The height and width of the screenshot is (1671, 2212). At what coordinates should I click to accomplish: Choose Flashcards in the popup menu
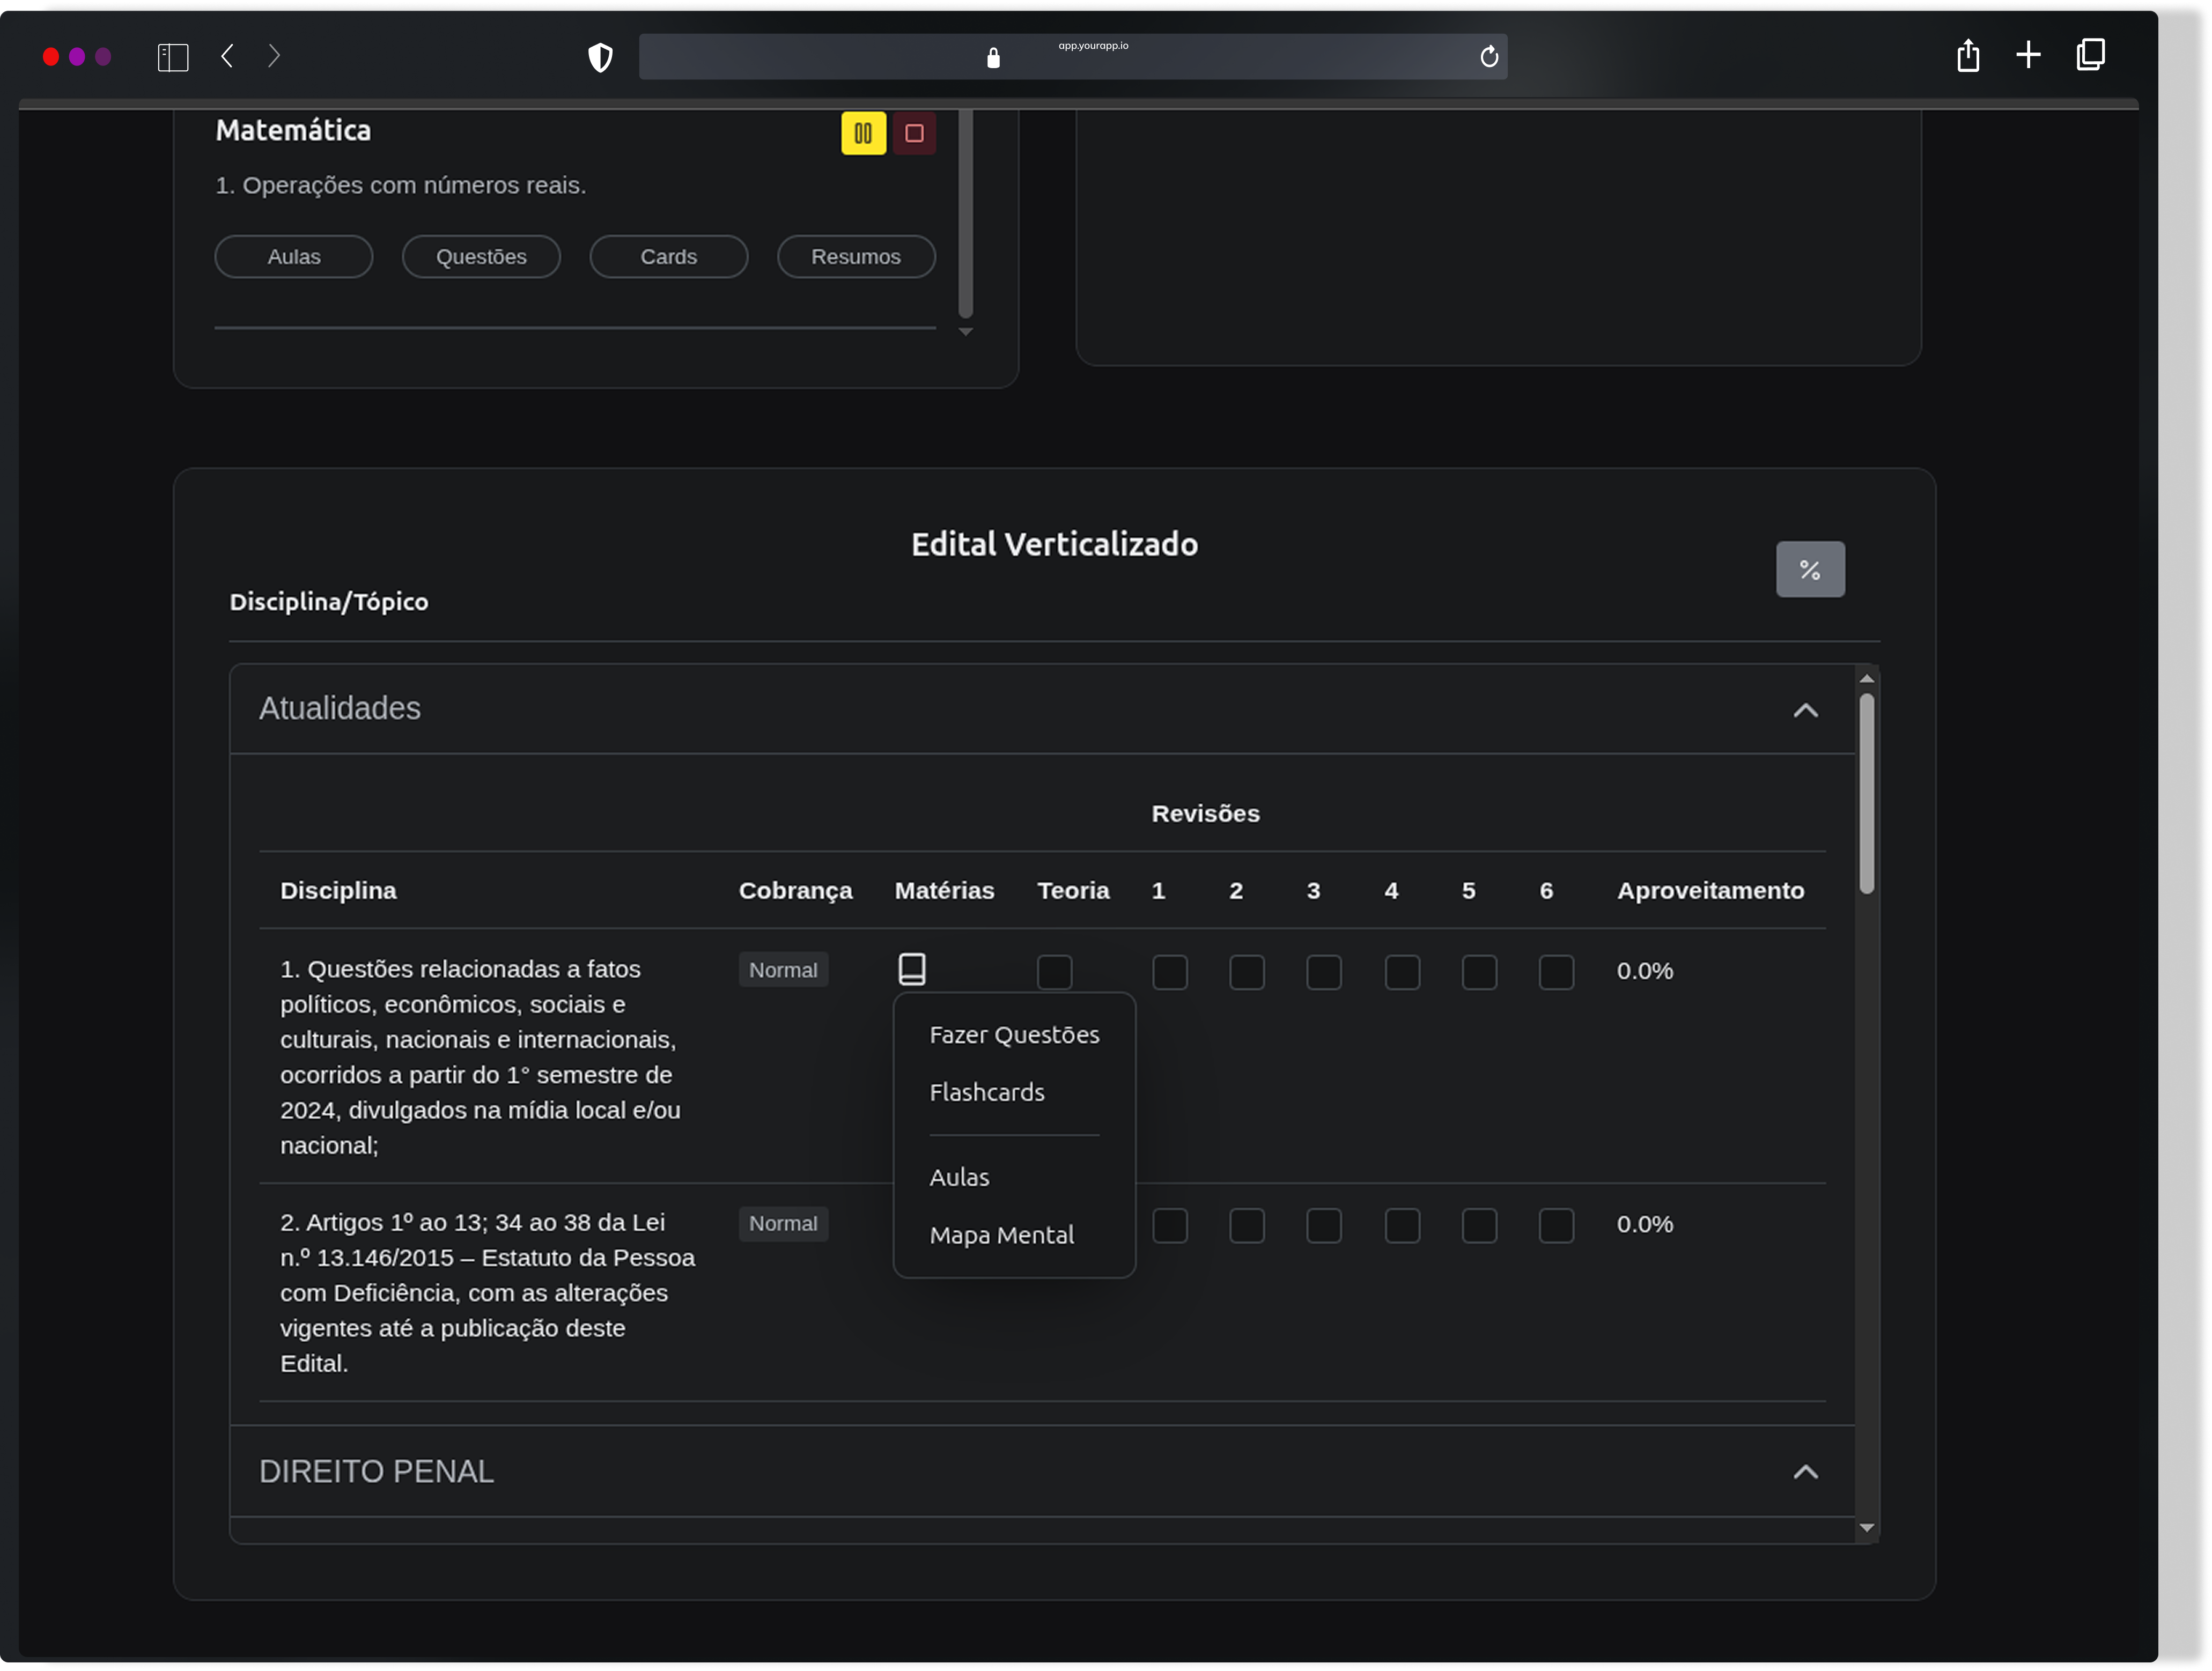pos(987,1092)
